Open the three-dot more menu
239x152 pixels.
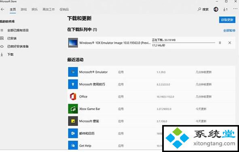tap(235, 9)
